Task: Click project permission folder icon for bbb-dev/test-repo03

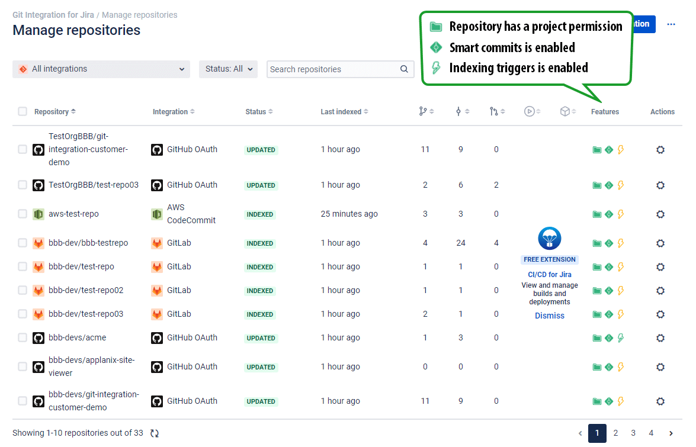Action: tap(597, 315)
